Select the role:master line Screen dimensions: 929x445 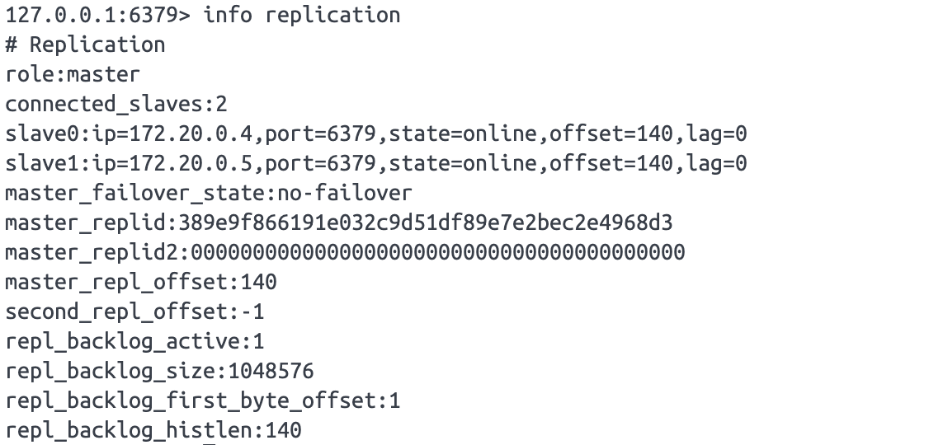(x=73, y=74)
